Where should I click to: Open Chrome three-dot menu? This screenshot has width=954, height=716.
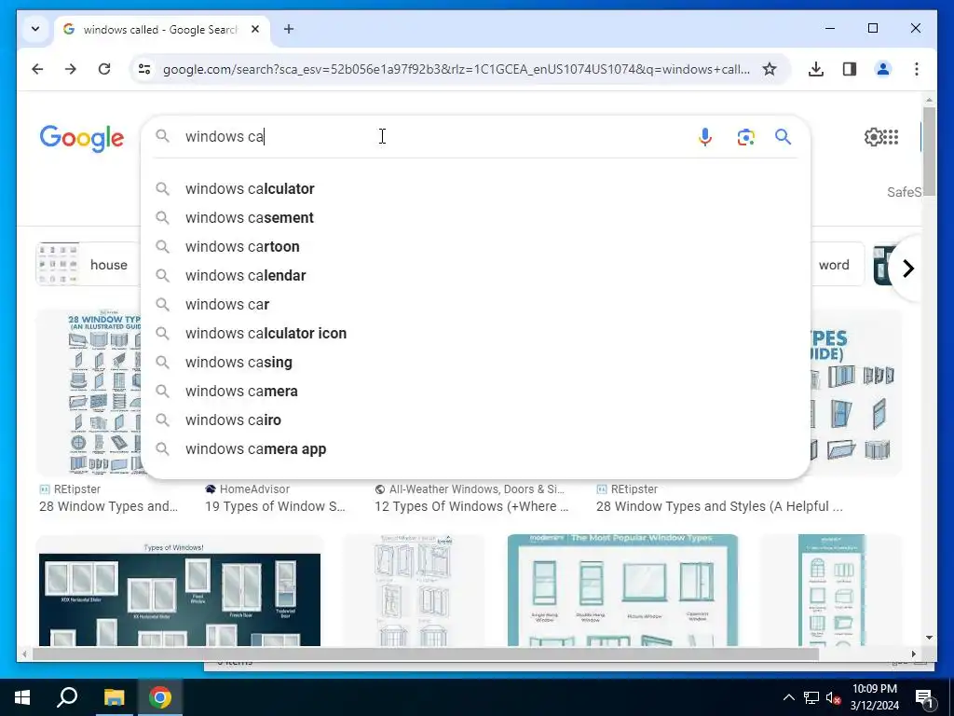pos(917,69)
